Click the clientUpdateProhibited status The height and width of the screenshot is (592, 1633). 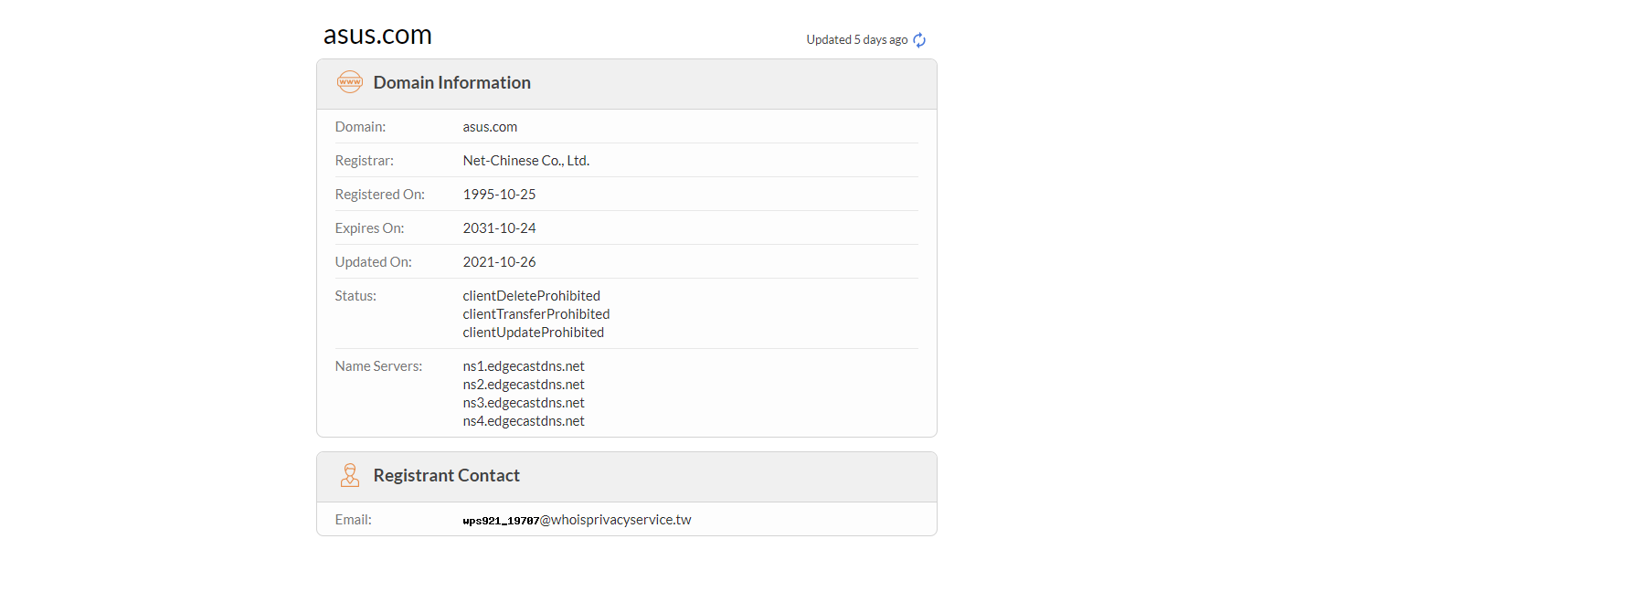[534, 333]
